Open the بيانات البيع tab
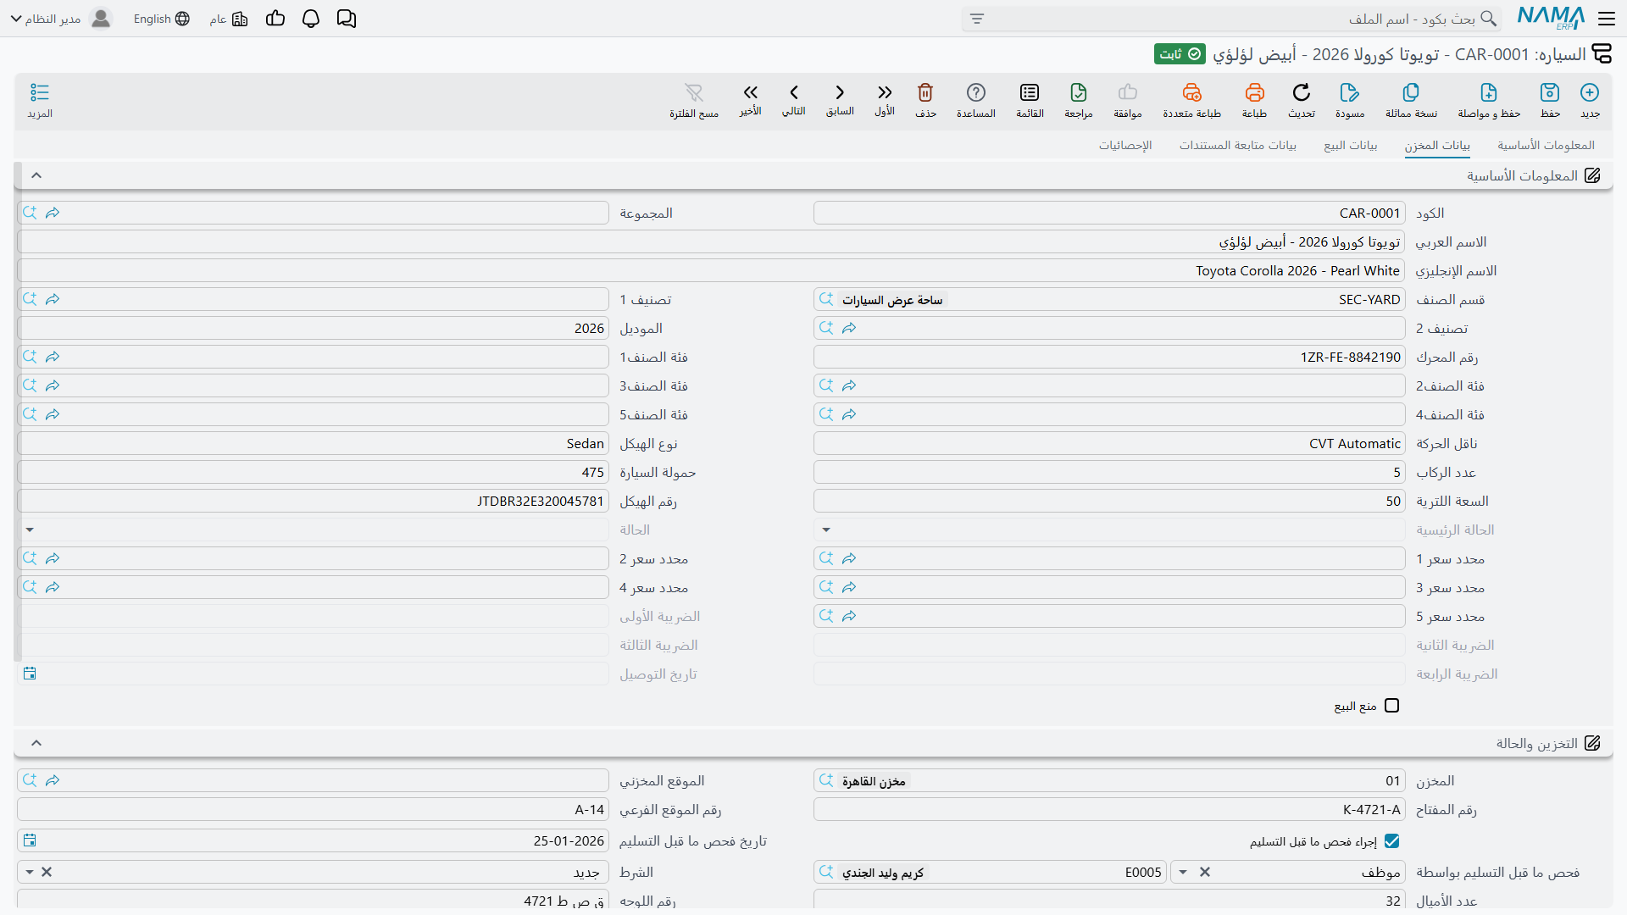This screenshot has width=1627, height=915. pyautogui.click(x=1351, y=145)
